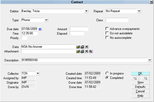Click the Time field showing 12:35:00
This screenshot has width=154, height=102.
(29, 33)
